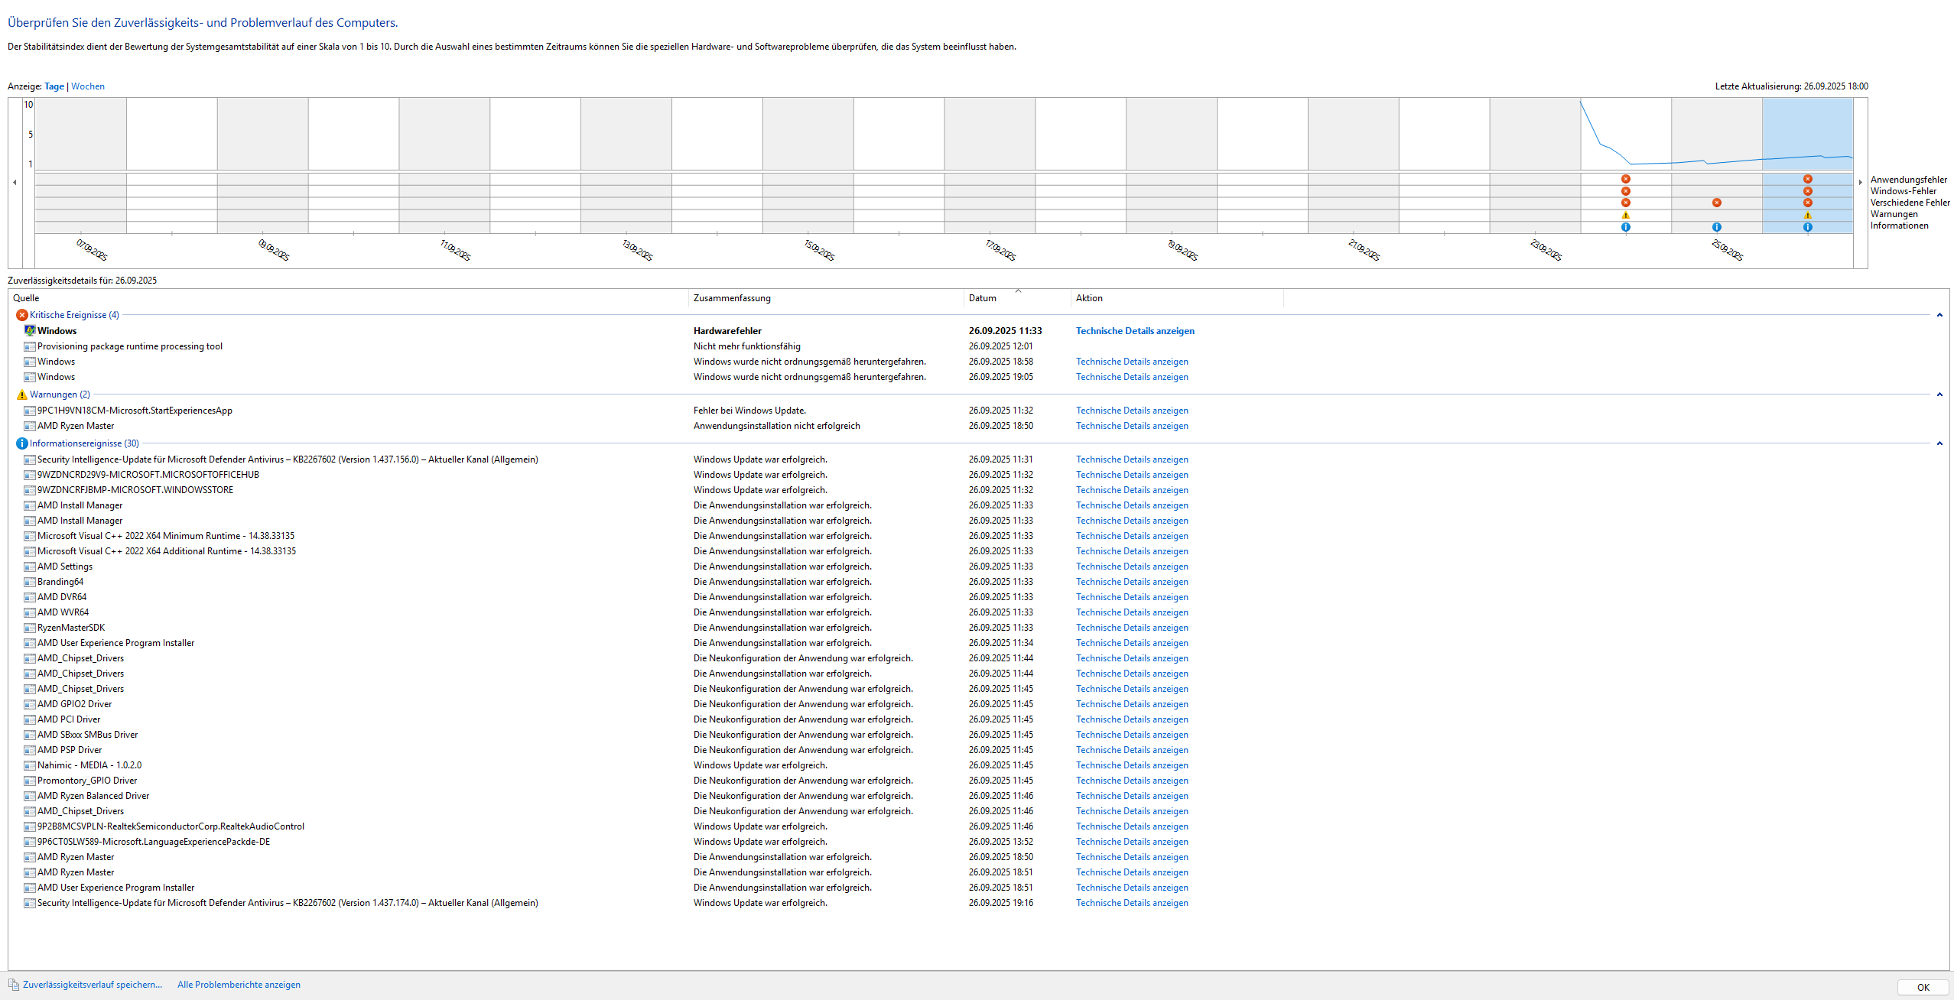This screenshot has height=1000, width=1954.
Task: Select the AMD Ryzen Master warning row
Action: [x=76, y=426]
